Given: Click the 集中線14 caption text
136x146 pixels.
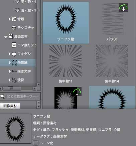Looking at the screenshot, I should pyautogui.click(x=112, y=81).
